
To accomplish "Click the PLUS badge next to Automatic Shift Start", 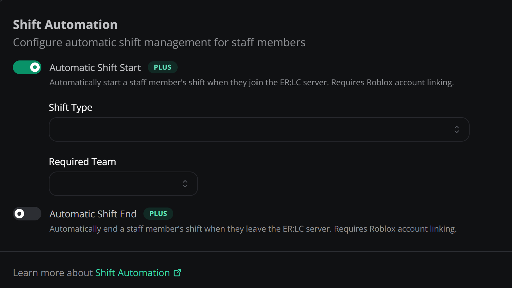I will (x=162, y=67).
